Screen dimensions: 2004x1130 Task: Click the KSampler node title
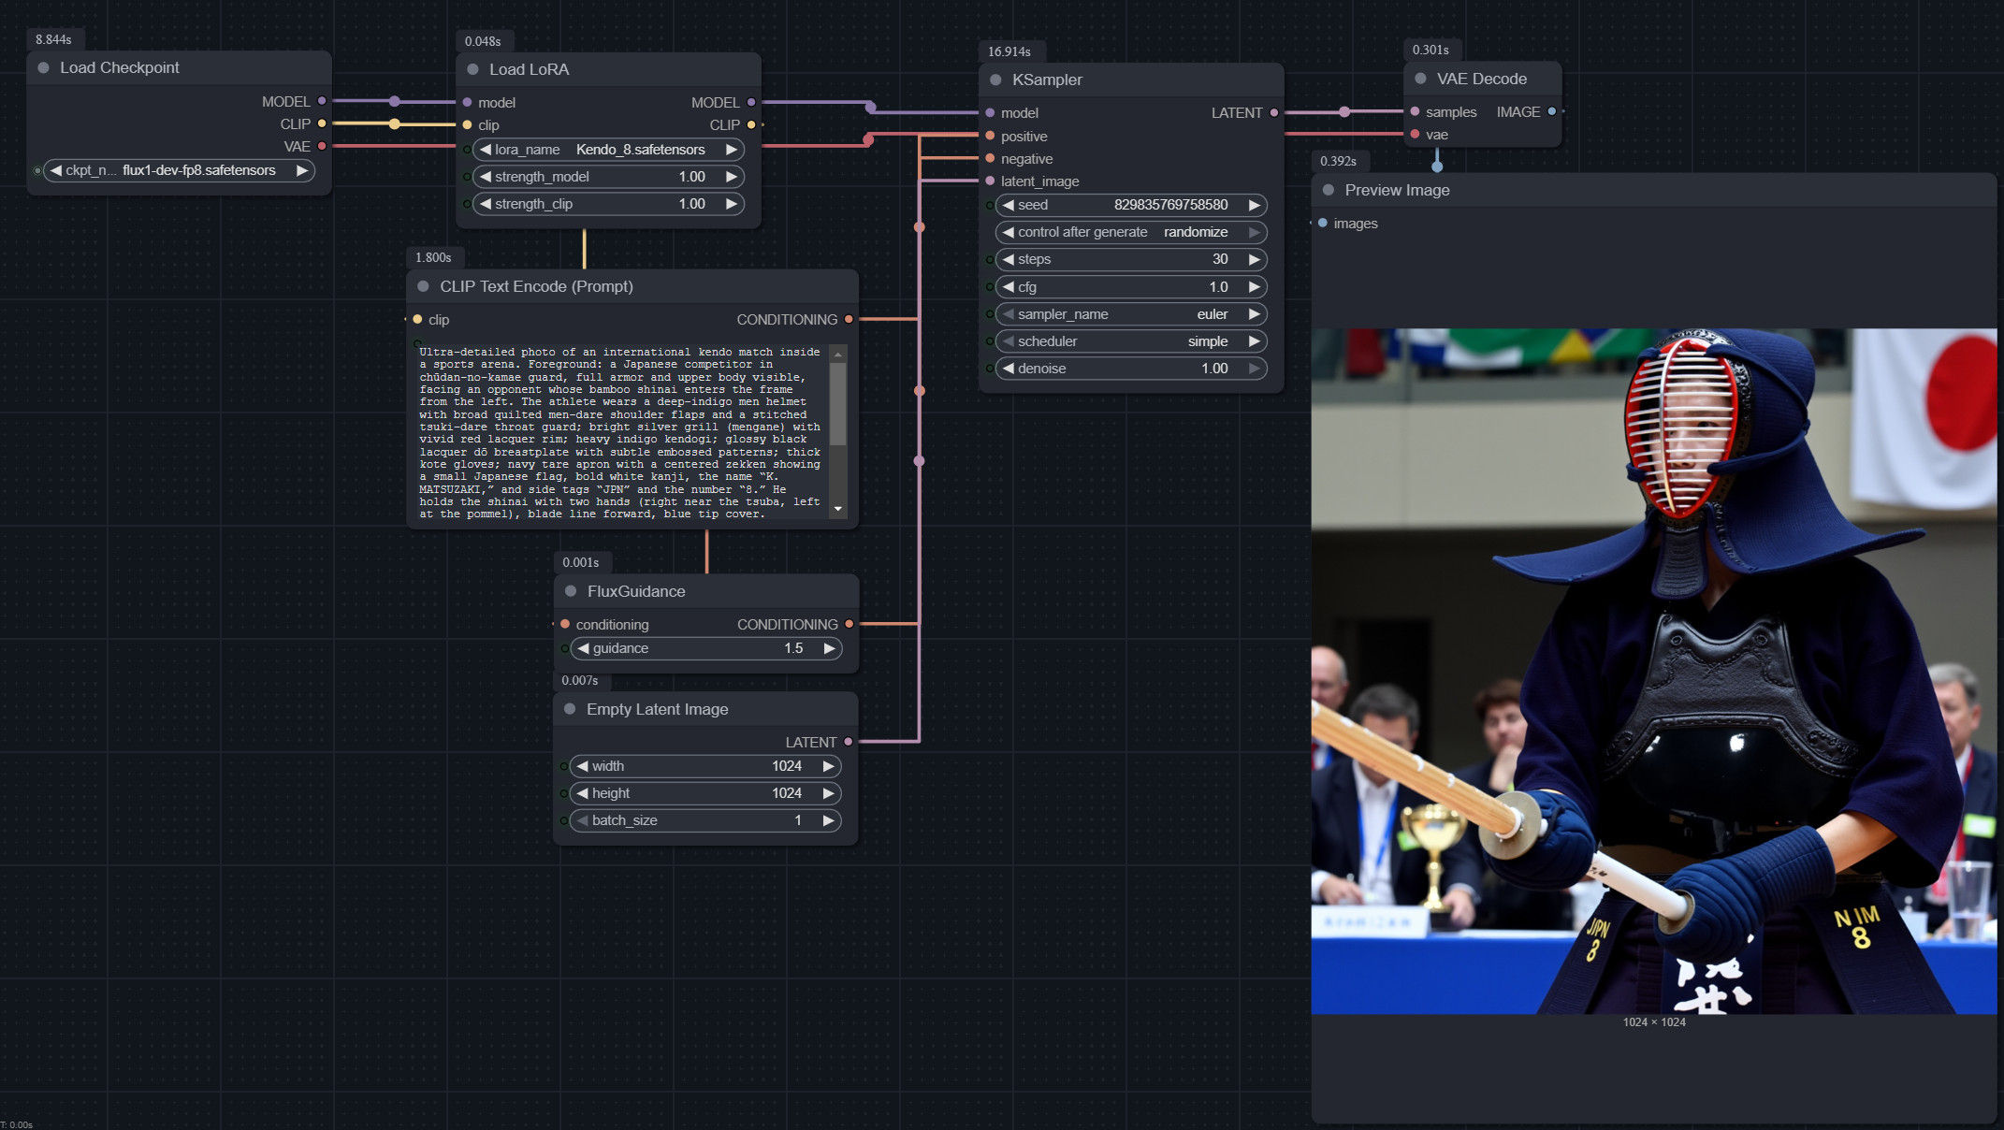pyautogui.click(x=1047, y=80)
